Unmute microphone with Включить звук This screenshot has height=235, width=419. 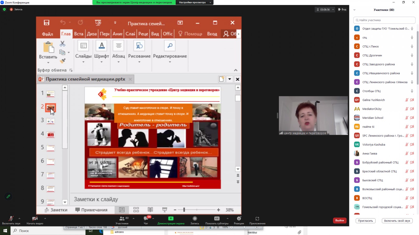(x=11, y=219)
